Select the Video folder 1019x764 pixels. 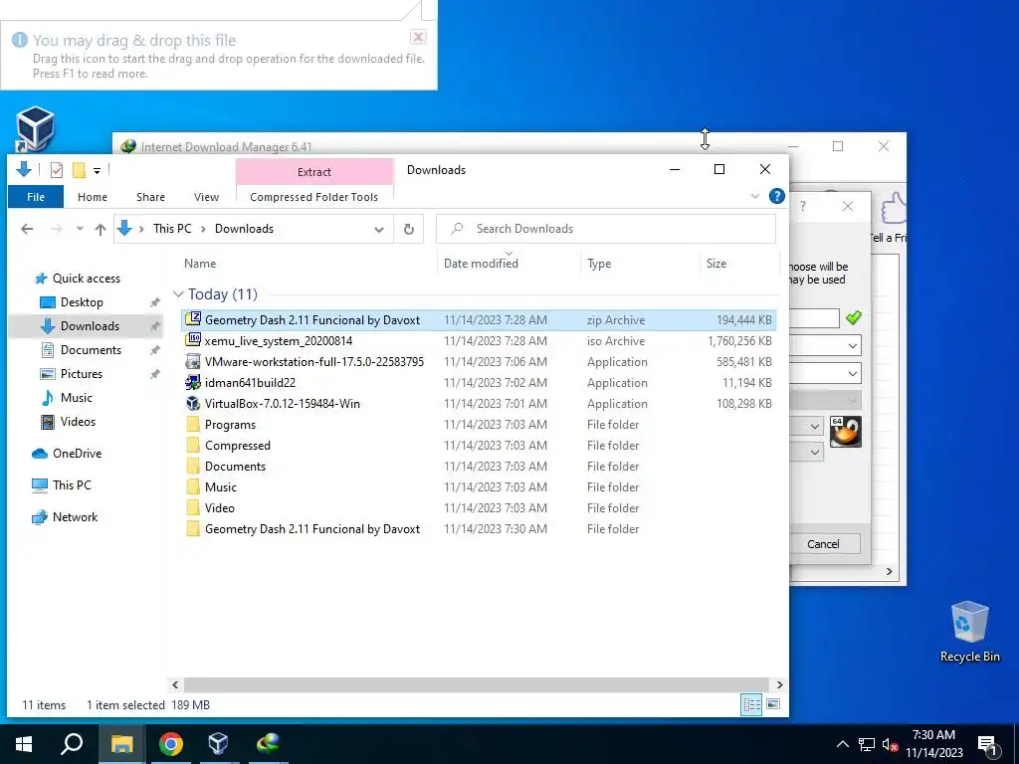[479, 508]
